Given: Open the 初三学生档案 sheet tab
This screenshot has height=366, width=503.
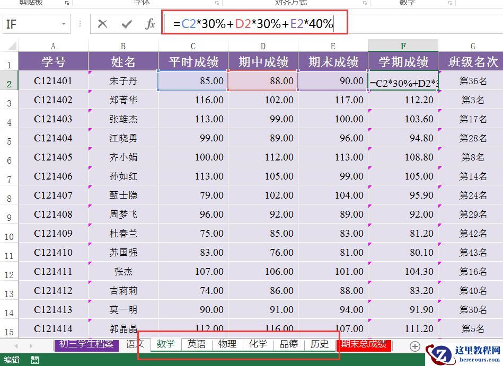Looking at the screenshot, I should coord(86,344).
